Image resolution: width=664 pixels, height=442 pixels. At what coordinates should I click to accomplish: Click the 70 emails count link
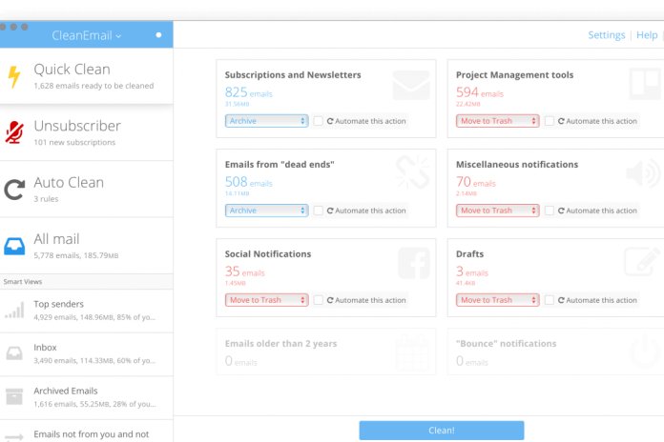coord(475,182)
